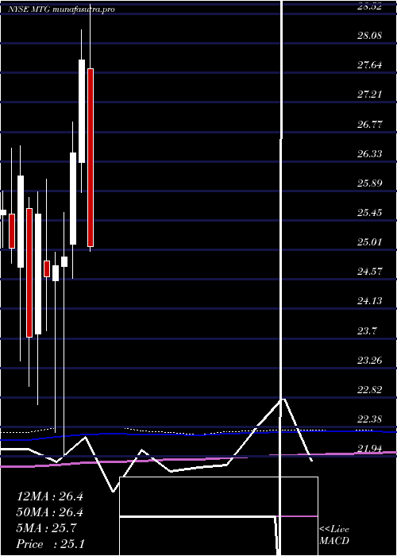Click the 24.57 price axis label
Viewport: 397px width, 556px height.
coord(369,272)
